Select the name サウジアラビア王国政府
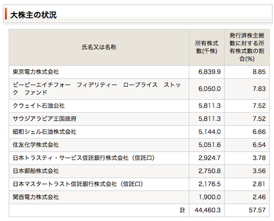The image size is (274, 221). [45, 118]
